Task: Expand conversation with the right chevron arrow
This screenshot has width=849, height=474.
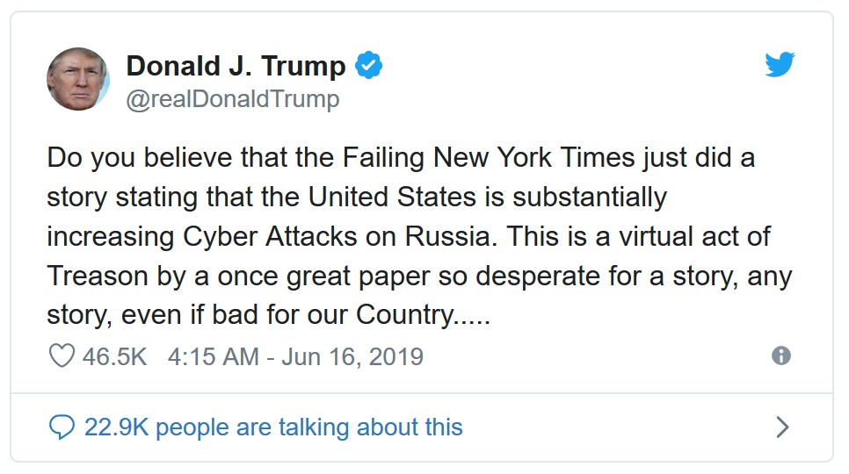Action: point(782,427)
